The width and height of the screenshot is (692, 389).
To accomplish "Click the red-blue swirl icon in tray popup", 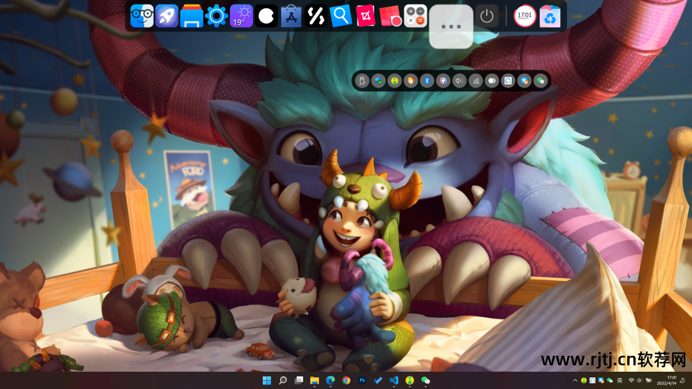I will click(443, 81).
